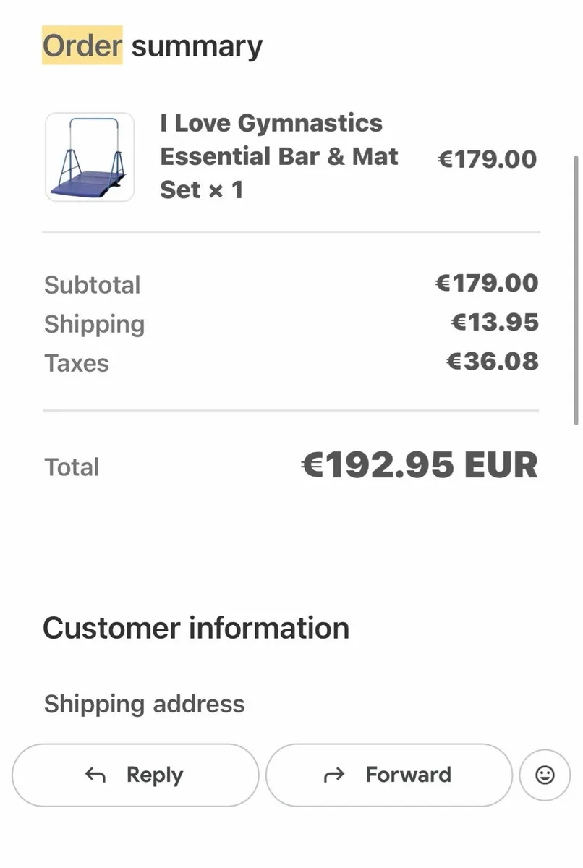
Task: Open the gymnastics bar product thumbnail
Action: [90, 157]
